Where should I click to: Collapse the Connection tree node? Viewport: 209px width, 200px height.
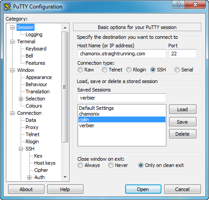(12, 113)
